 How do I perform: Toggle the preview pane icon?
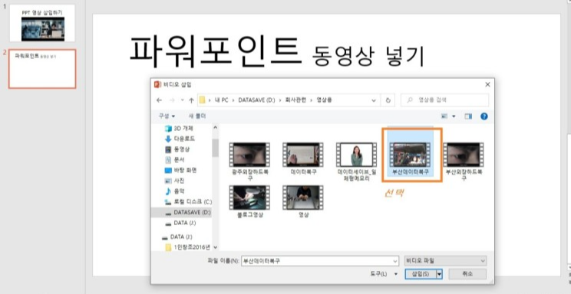coord(468,116)
